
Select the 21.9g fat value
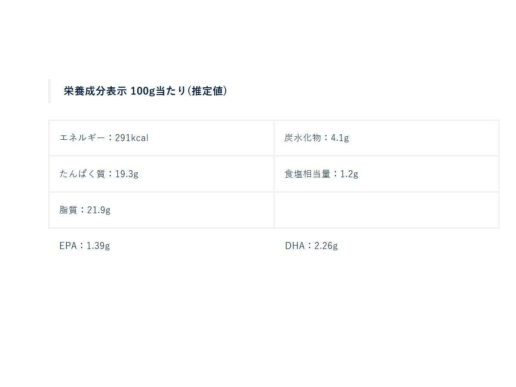pyautogui.click(x=99, y=210)
